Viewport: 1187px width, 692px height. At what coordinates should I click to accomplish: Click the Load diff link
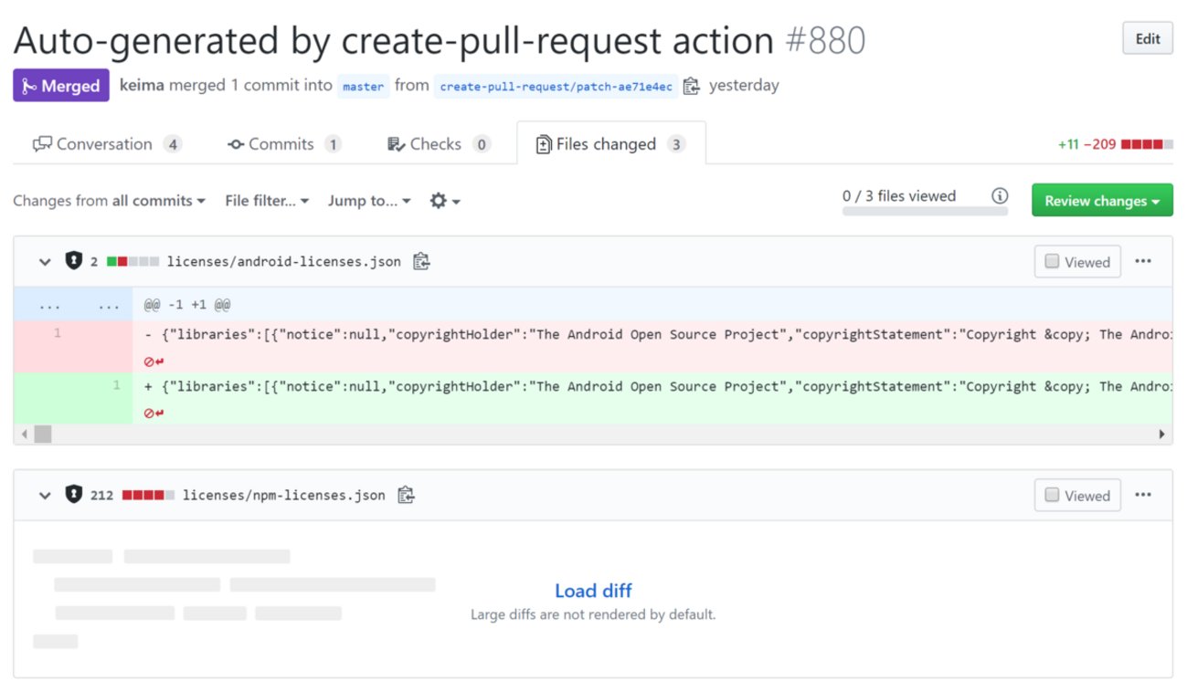point(593,591)
